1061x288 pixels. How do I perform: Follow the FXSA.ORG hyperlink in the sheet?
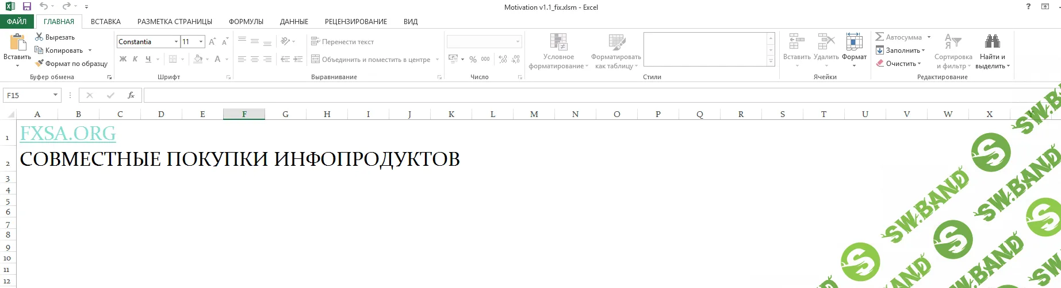(x=68, y=134)
